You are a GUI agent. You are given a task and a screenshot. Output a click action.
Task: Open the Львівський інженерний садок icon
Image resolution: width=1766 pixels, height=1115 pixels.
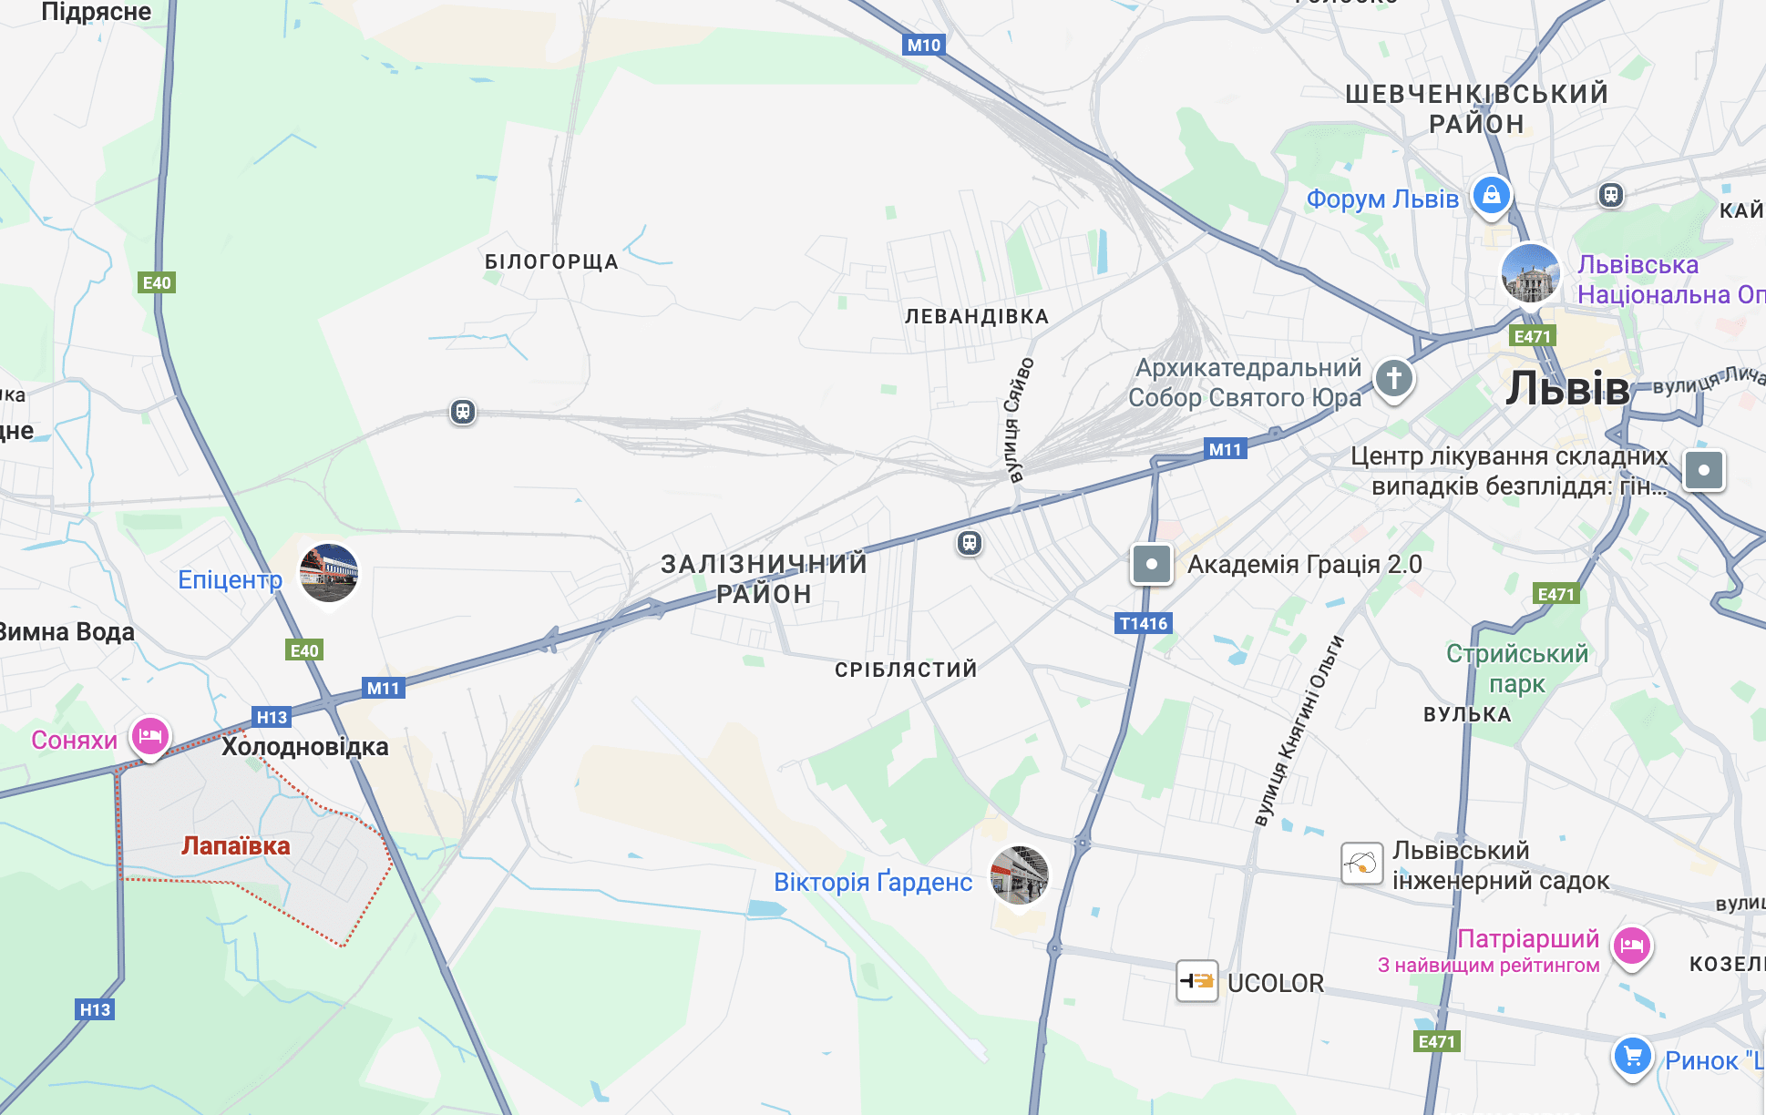[1362, 863]
